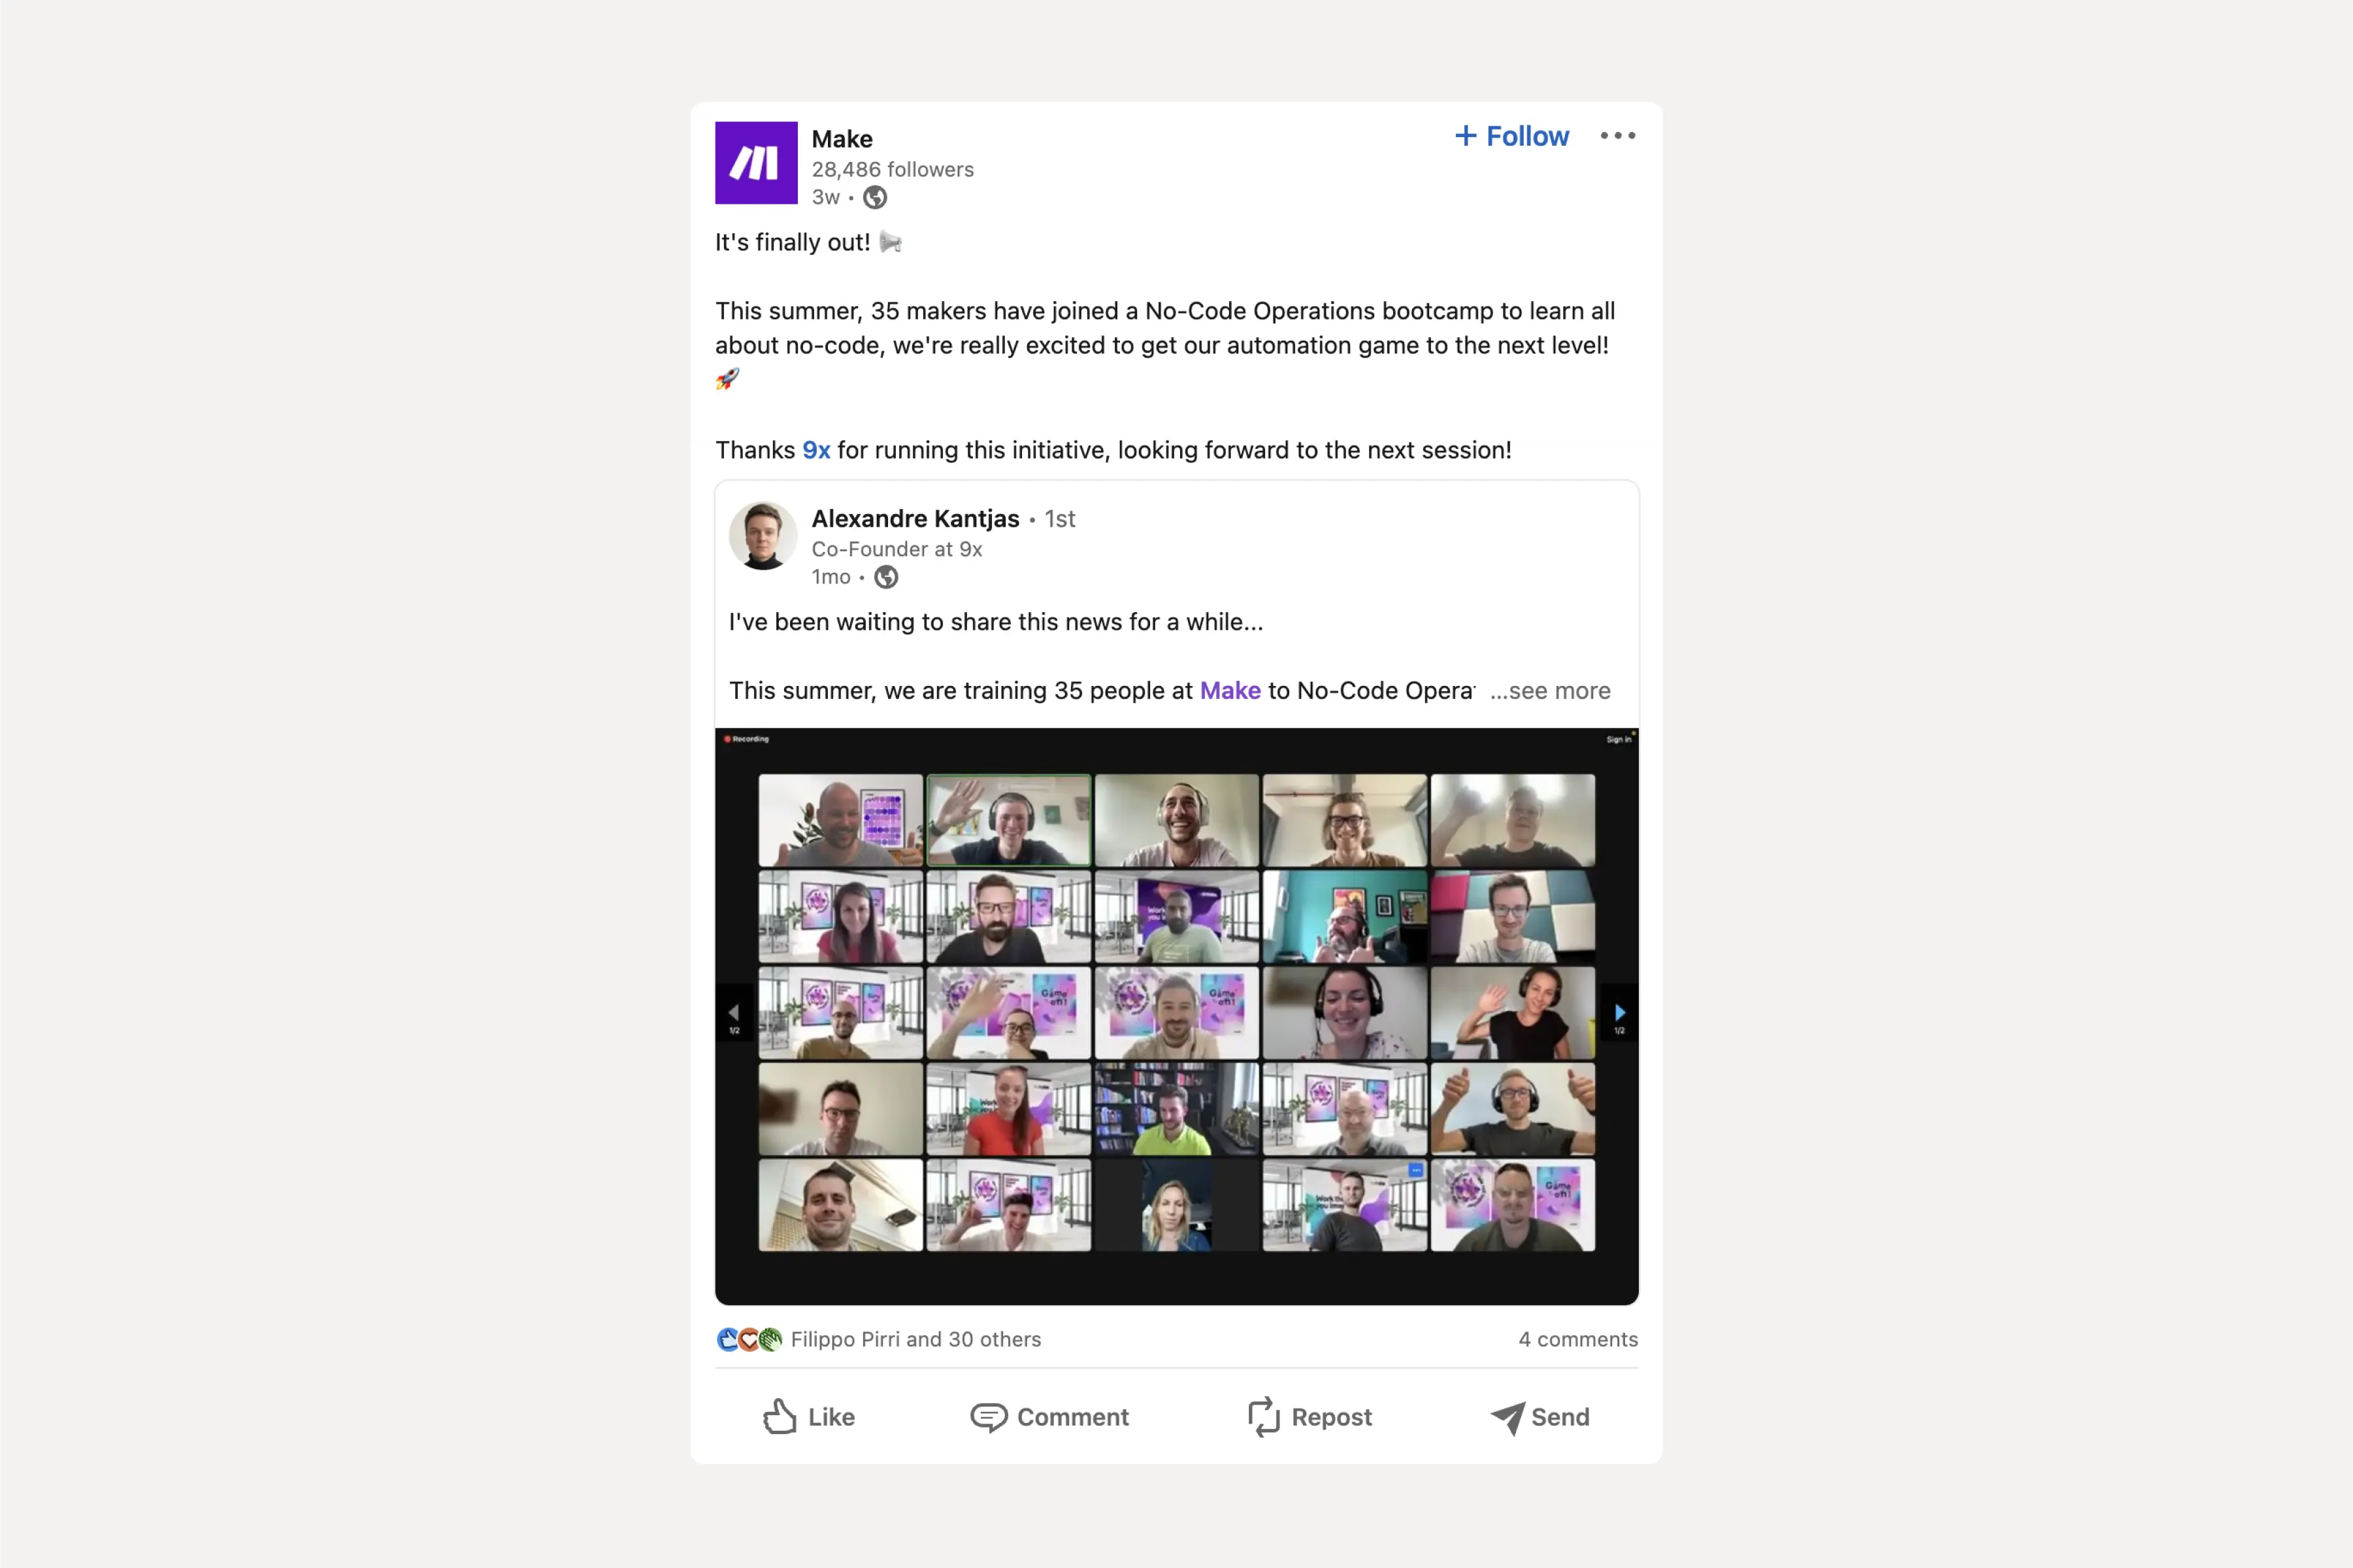Expand post with see more

1550,691
